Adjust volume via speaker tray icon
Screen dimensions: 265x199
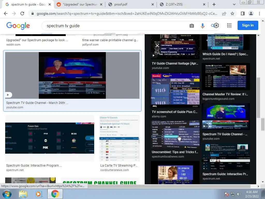(239, 194)
